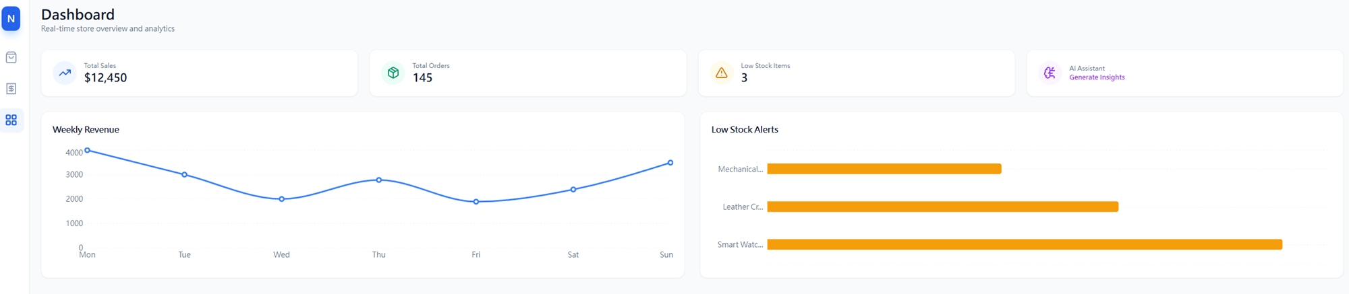
Task: Click the Low Stock warning triangle icon
Action: [721, 73]
